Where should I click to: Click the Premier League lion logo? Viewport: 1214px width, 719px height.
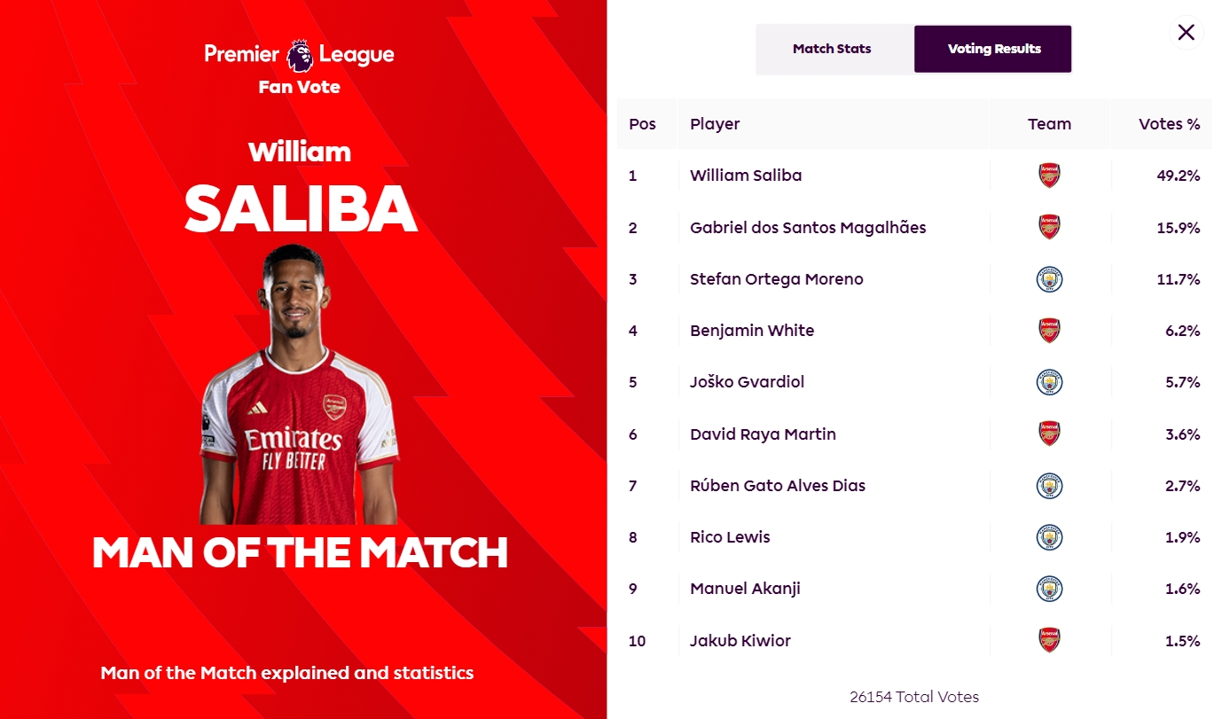300,55
